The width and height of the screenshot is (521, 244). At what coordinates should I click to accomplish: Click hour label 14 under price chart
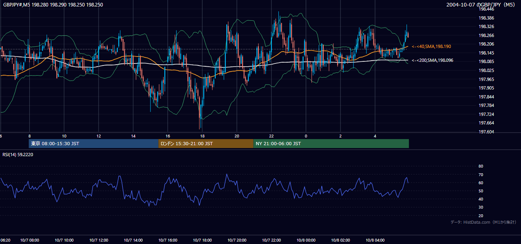point(133,136)
